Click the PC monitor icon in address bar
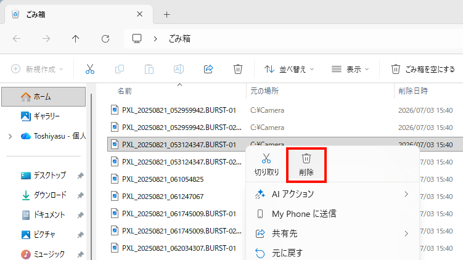Image resolution: width=463 pixels, height=260 pixels. click(137, 39)
